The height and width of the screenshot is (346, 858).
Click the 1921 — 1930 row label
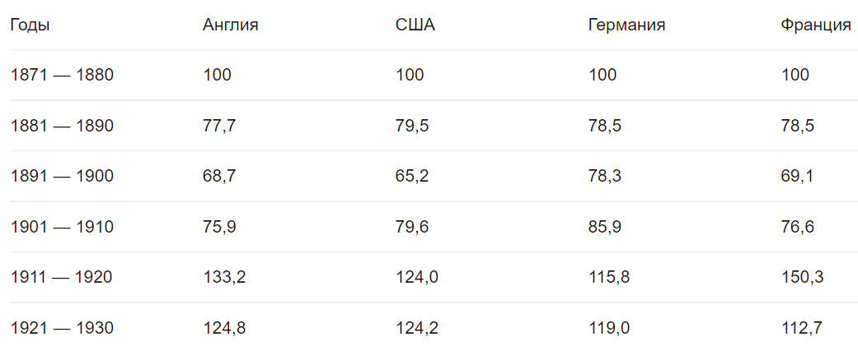[62, 328]
